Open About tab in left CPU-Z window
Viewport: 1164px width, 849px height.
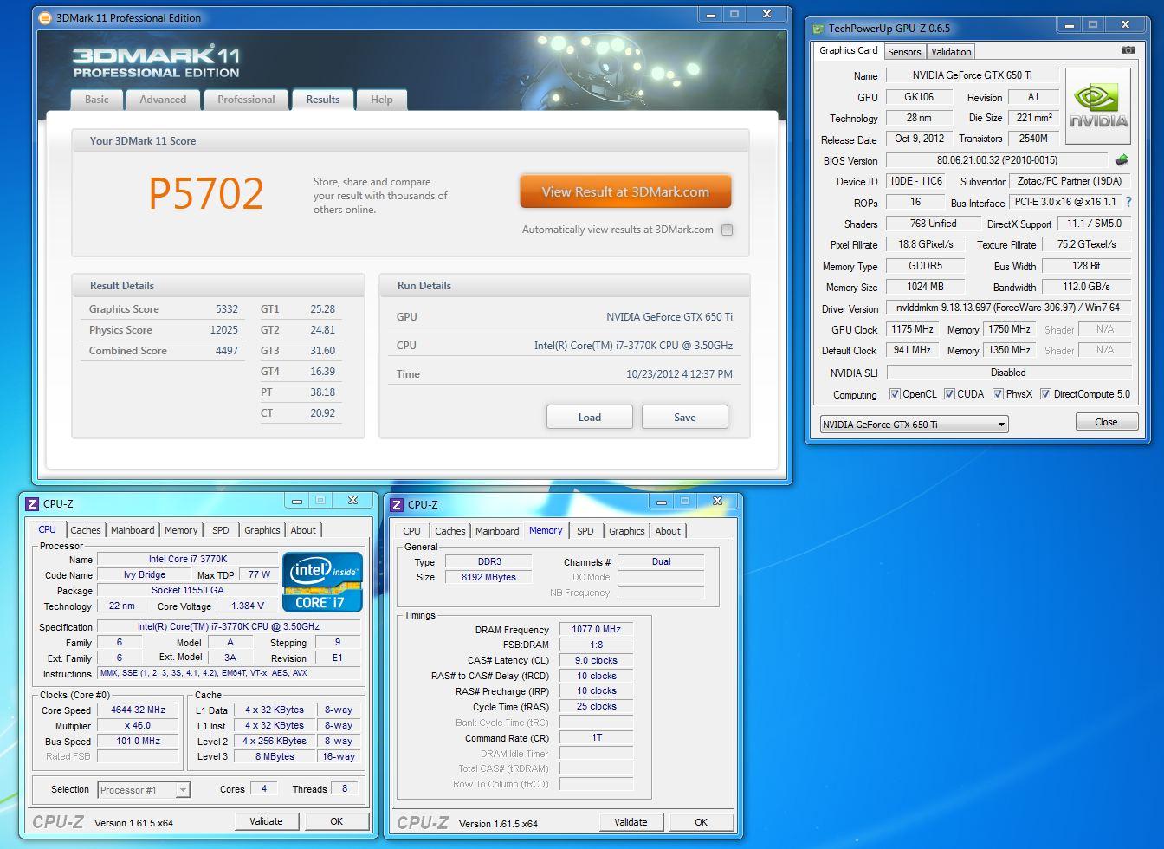303,530
